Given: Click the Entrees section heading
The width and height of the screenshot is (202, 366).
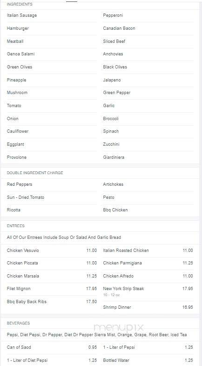Looking at the screenshot, I should pyautogui.click(x=16, y=226).
